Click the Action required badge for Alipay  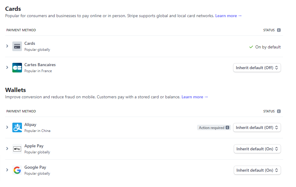coord(211,128)
